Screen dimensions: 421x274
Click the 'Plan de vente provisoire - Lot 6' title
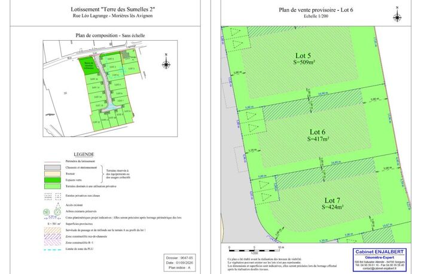coord(316,10)
